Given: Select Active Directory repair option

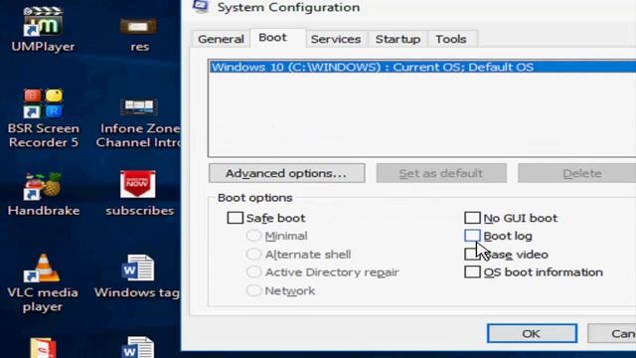Looking at the screenshot, I should click(x=253, y=271).
